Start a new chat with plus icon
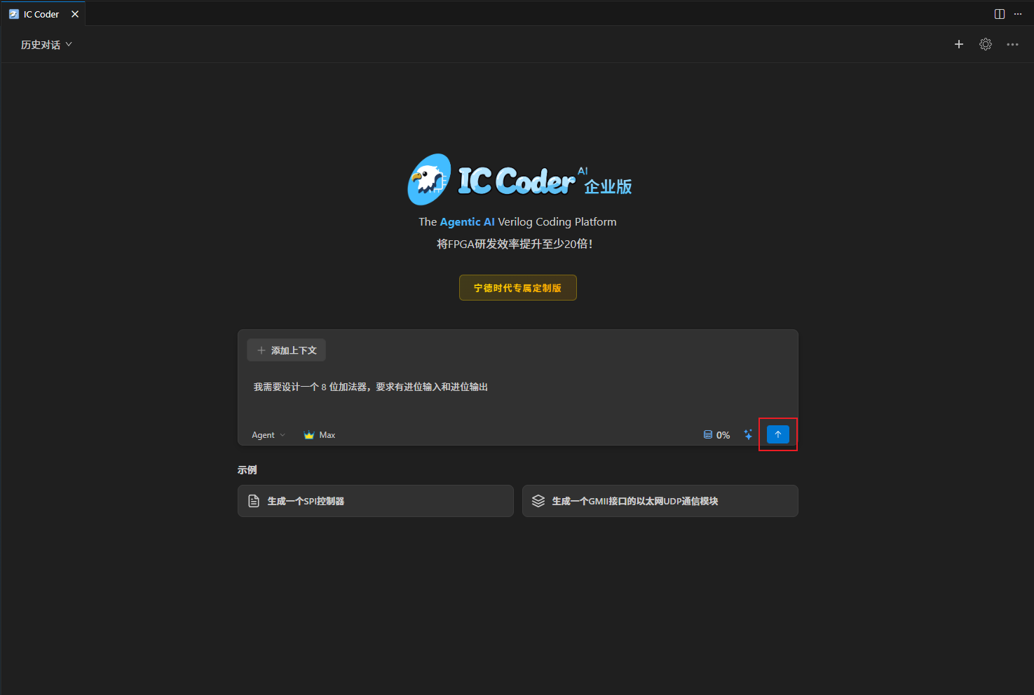 click(x=959, y=44)
